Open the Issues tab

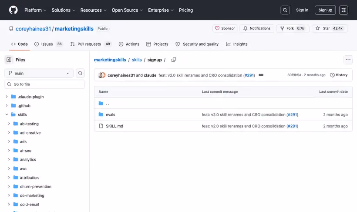coord(48,44)
